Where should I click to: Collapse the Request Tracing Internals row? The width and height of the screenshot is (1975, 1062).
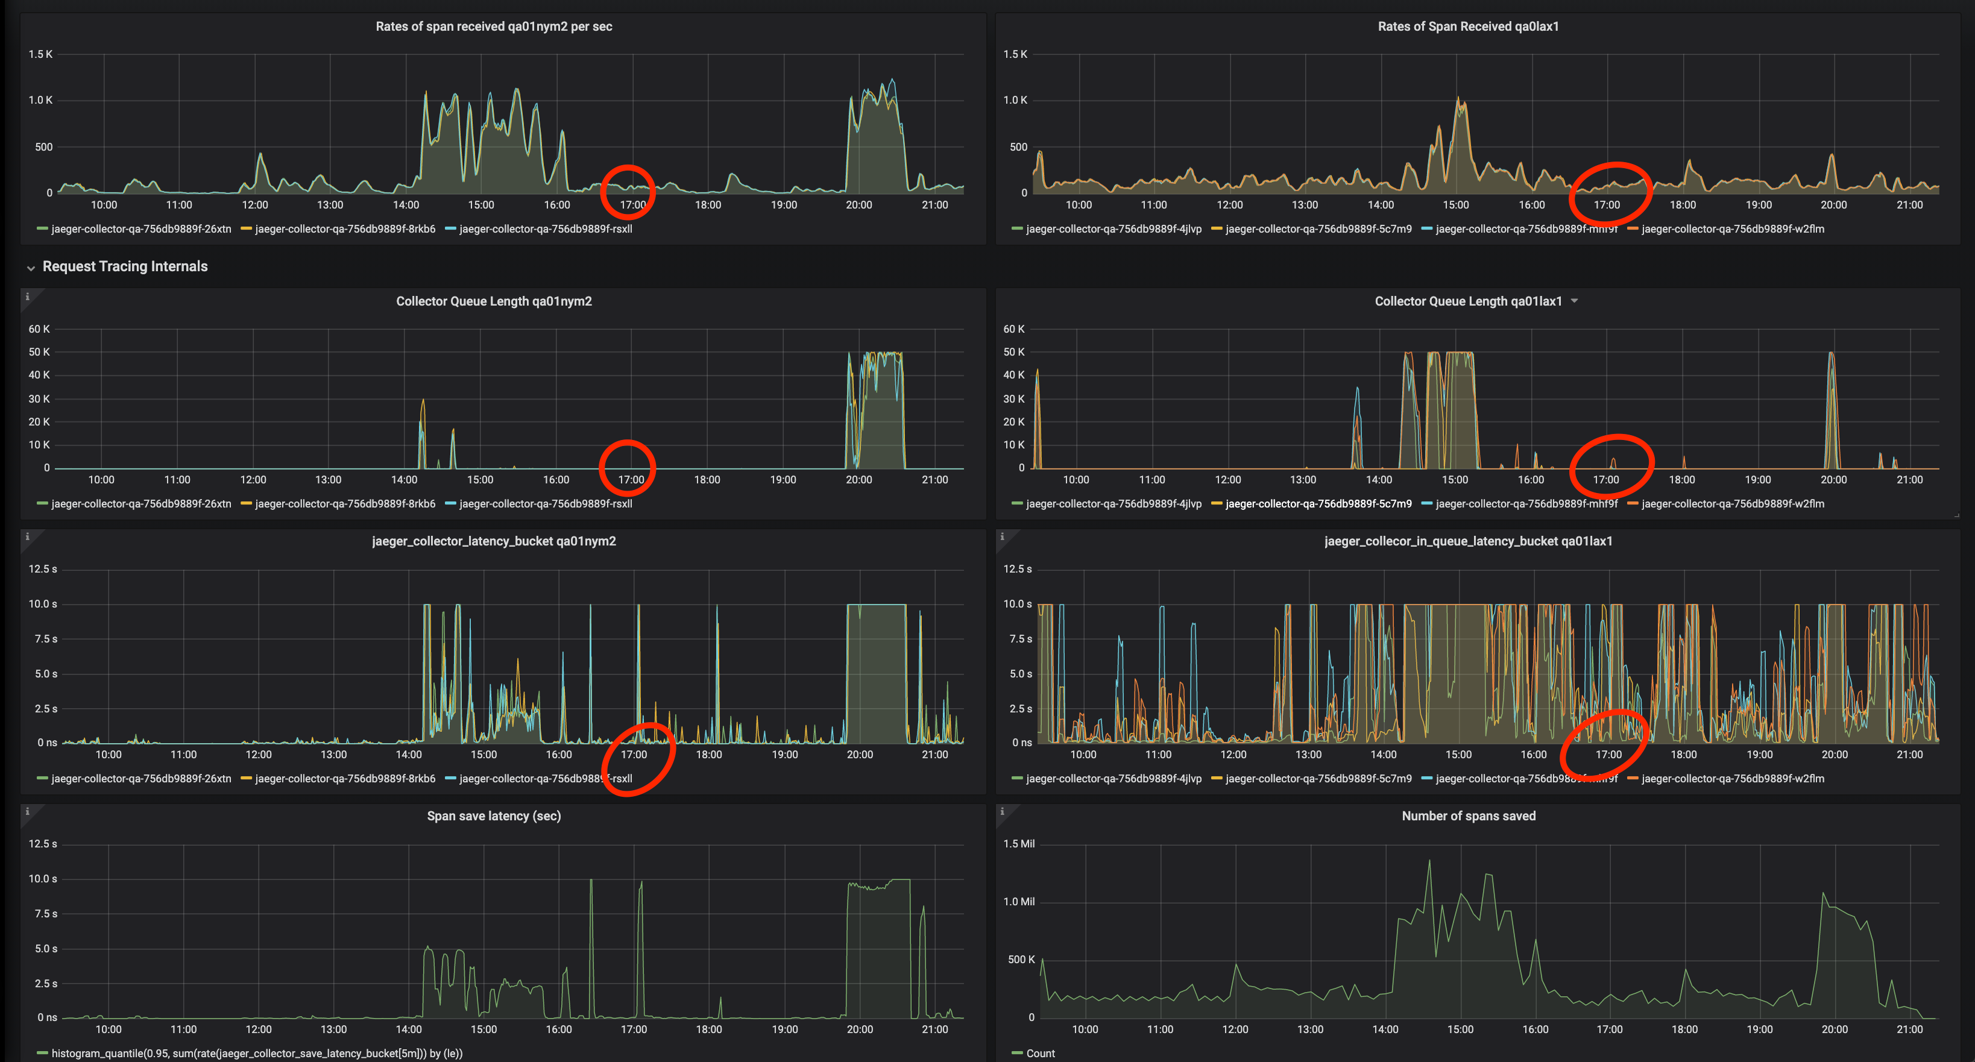31,266
